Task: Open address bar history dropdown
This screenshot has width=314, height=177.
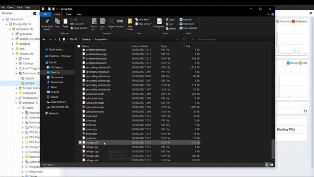Action: [x=178, y=39]
